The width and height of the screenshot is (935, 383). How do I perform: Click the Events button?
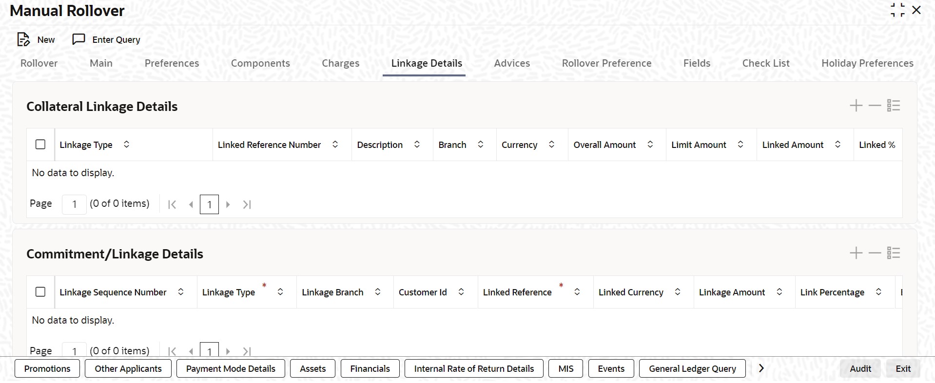[611, 368]
